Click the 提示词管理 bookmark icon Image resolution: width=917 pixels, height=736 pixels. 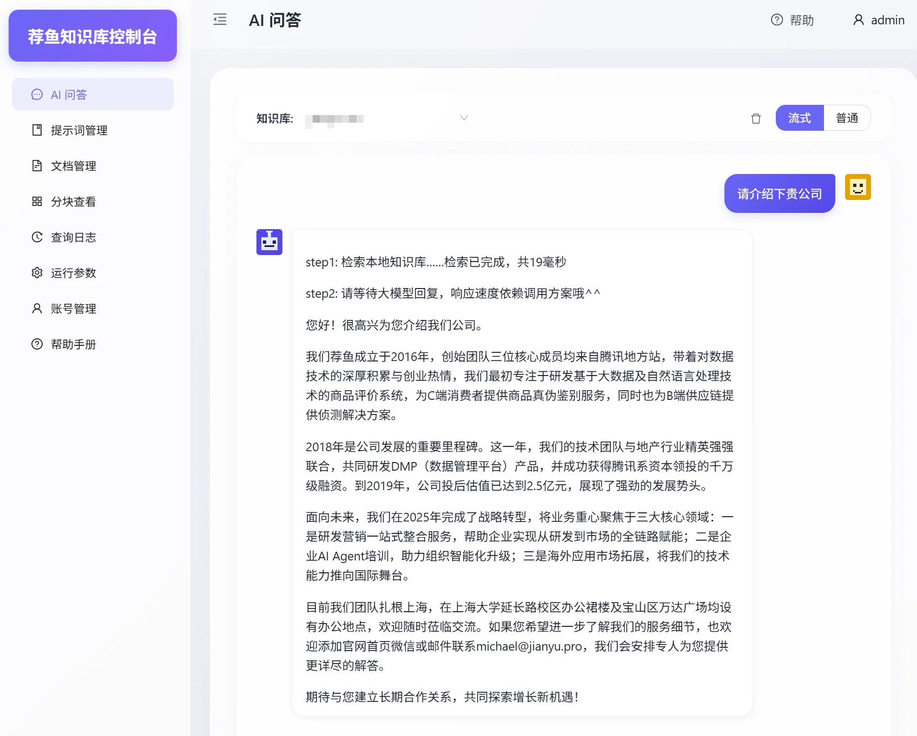(36, 130)
